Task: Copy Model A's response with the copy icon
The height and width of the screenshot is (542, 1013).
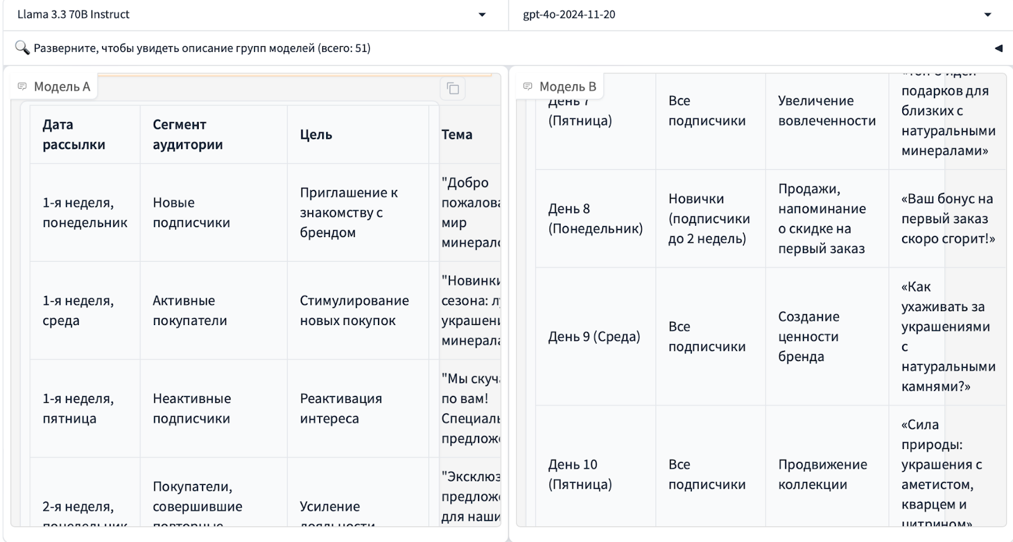Action: 453,89
